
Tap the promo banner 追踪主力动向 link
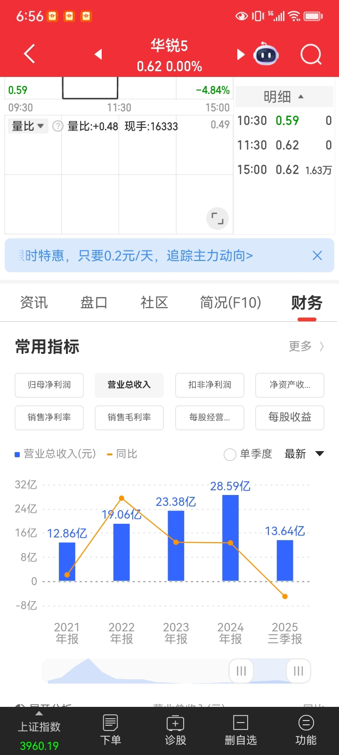pyautogui.click(x=210, y=256)
